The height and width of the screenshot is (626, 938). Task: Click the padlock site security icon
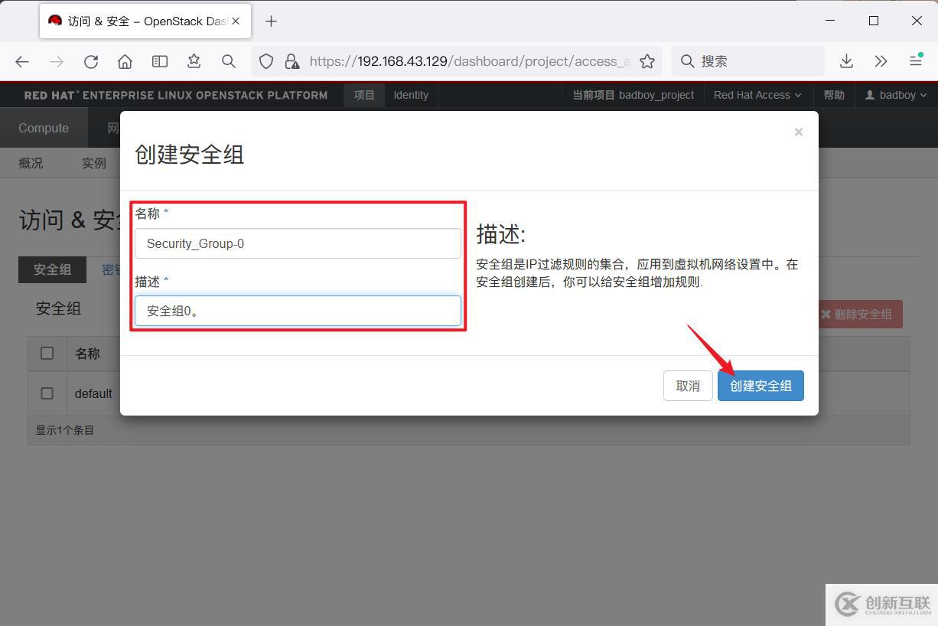(x=291, y=61)
